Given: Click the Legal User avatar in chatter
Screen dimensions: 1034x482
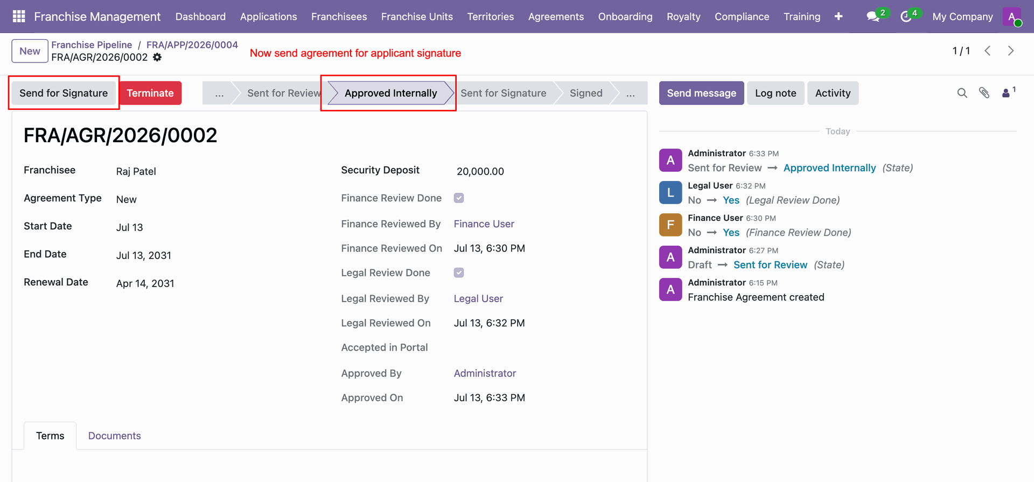Looking at the screenshot, I should coord(670,192).
